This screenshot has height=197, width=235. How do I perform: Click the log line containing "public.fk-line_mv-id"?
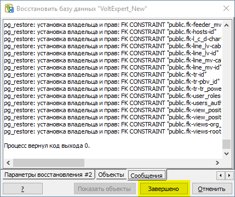point(112,67)
